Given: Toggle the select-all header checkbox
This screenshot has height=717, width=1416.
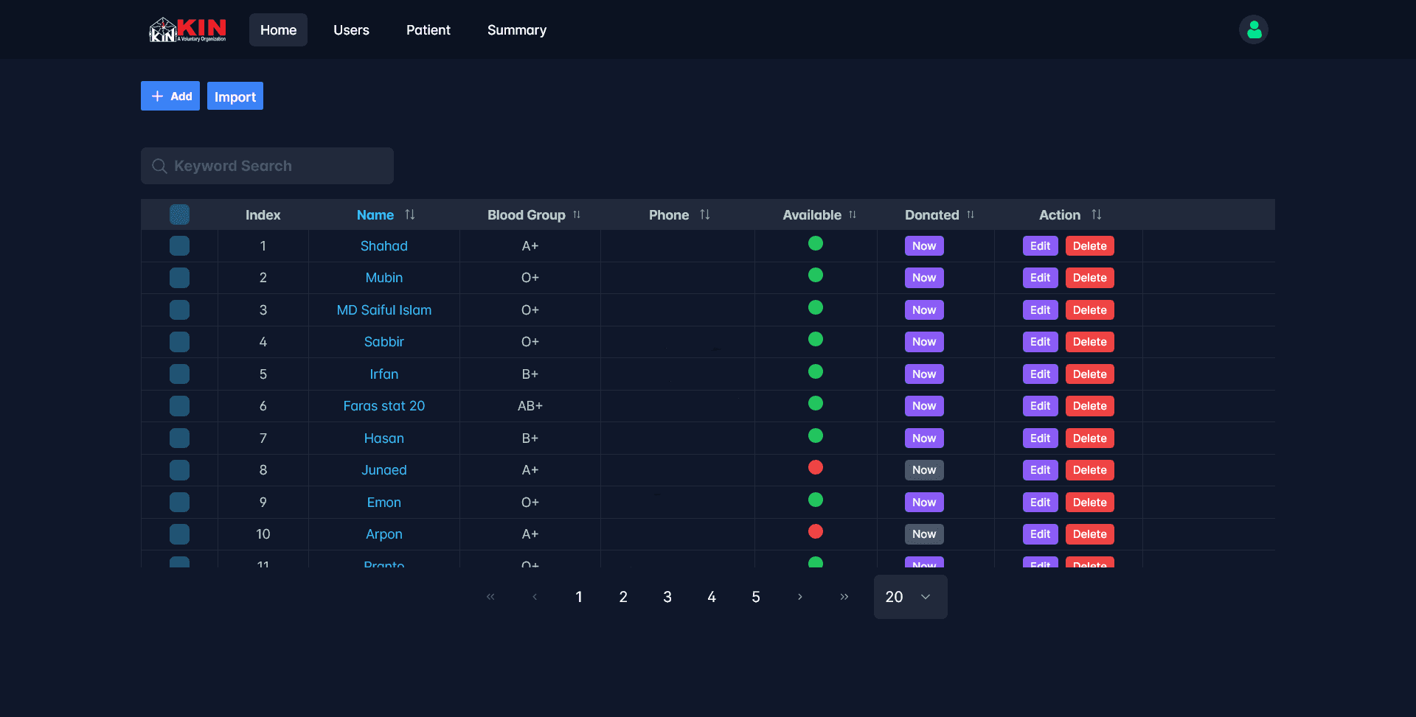Looking at the screenshot, I should [179, 214].
